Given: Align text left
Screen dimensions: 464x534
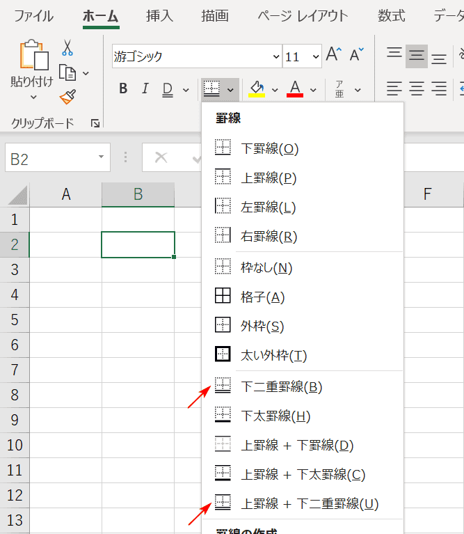Looking at the screenshot, I should (x=394, y=88).
